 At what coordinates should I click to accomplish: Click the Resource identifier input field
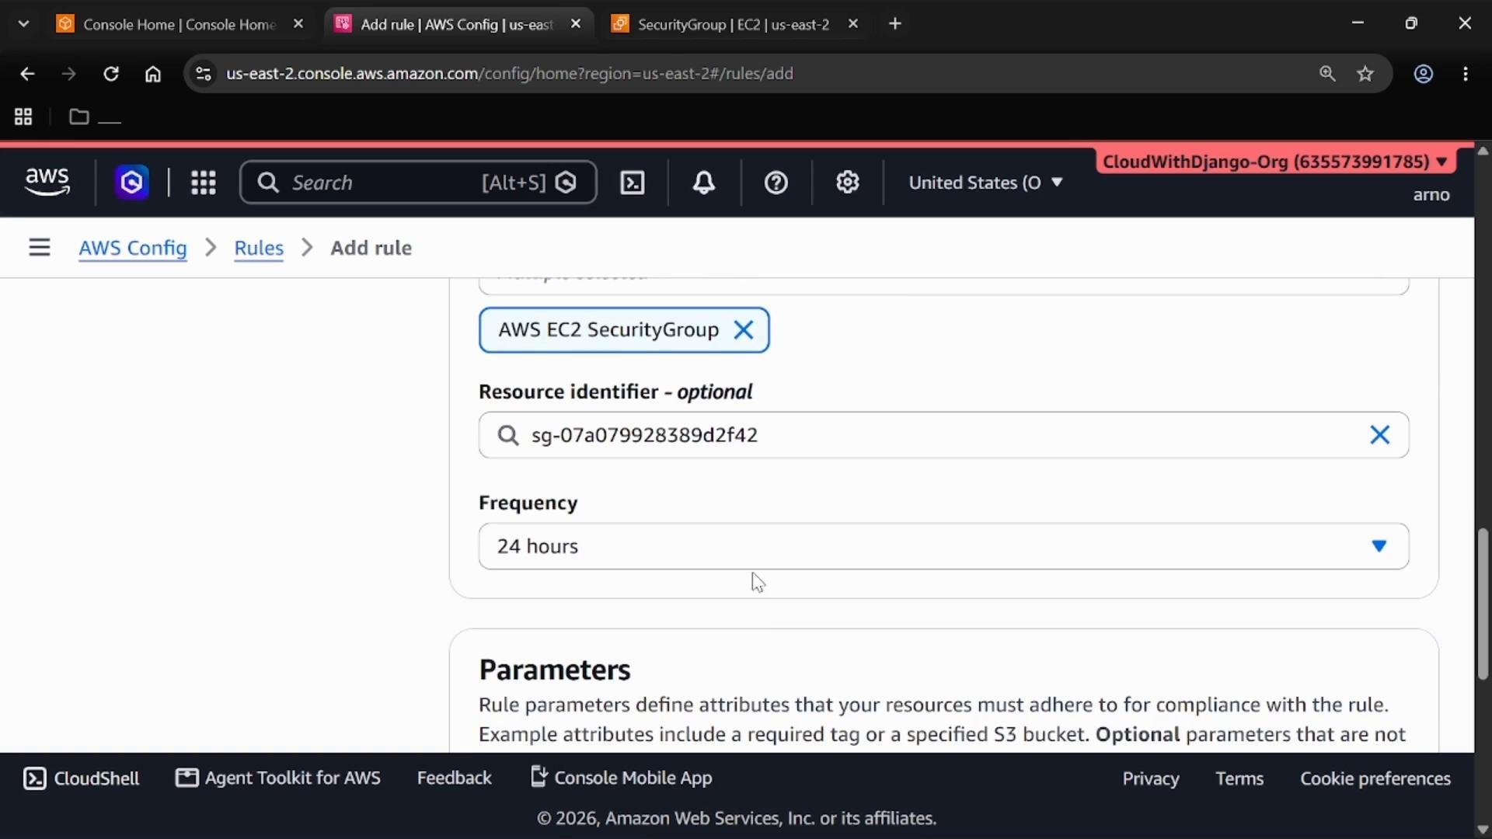[943, 435]
